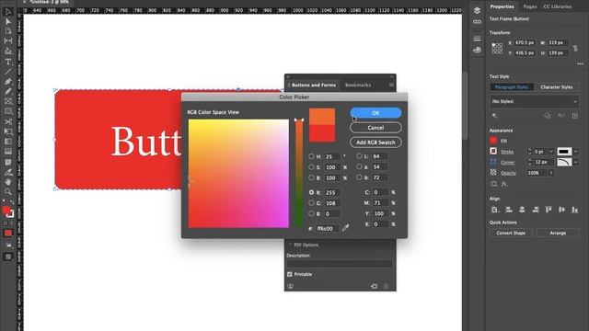Viewport: 589px width, 331px height.
Task: Select the Rectangle Frame tool
Action: click(8, 101)
